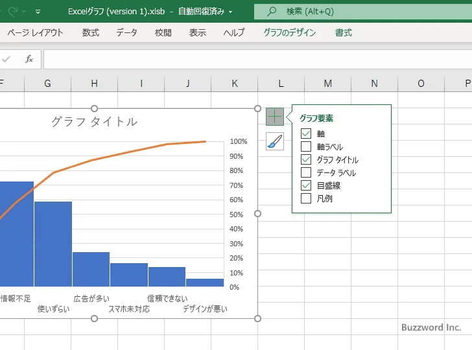This screenshot has height=350, width=472.
Task: Open the Customize Quick Access Toolbar dropdown
Action: [38, 12]
